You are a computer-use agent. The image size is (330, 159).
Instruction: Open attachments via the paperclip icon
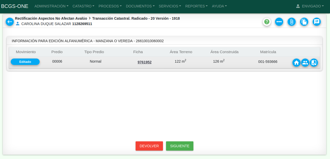291,22
